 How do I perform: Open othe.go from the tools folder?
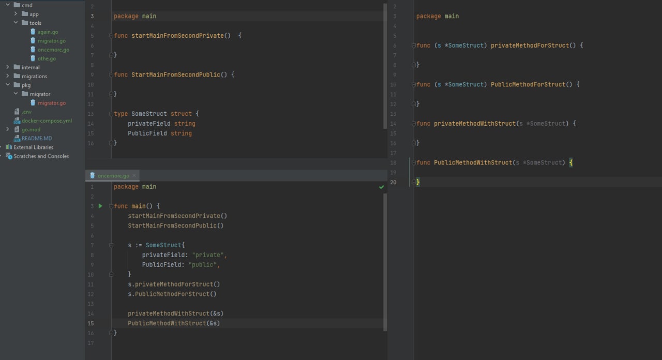pos(47,58)
